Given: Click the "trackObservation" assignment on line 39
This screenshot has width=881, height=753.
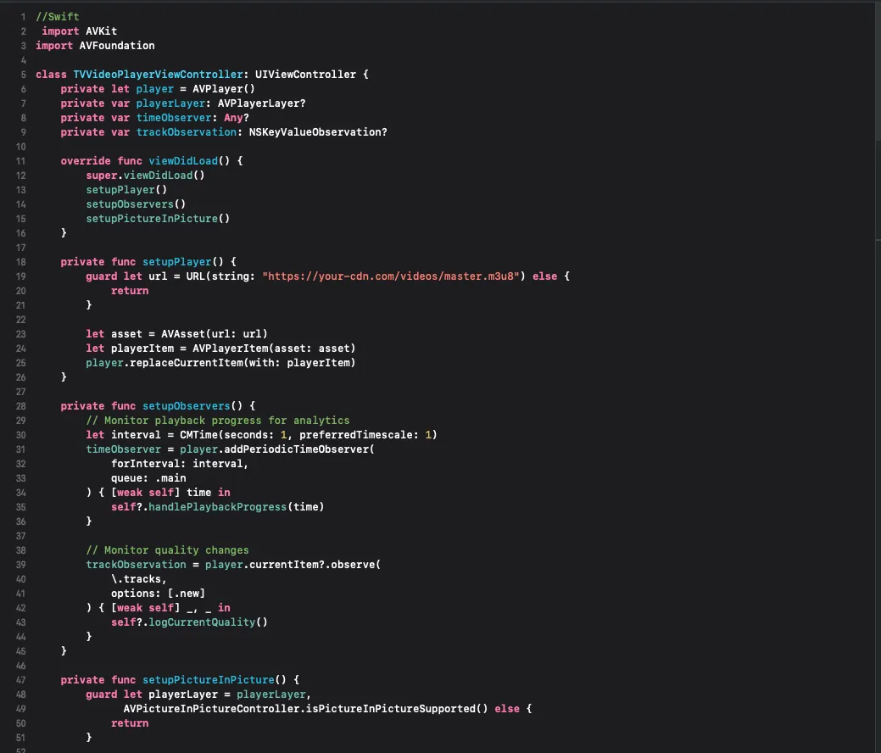Looking at the screenshot, I should (x=136, y=565).
